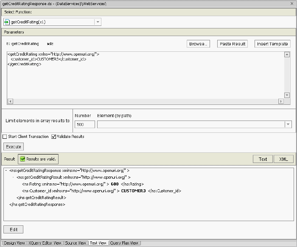Close the getCreditRatingResponse.ds editor
Viewport: 297px width, 247px height.
[292, 3]
